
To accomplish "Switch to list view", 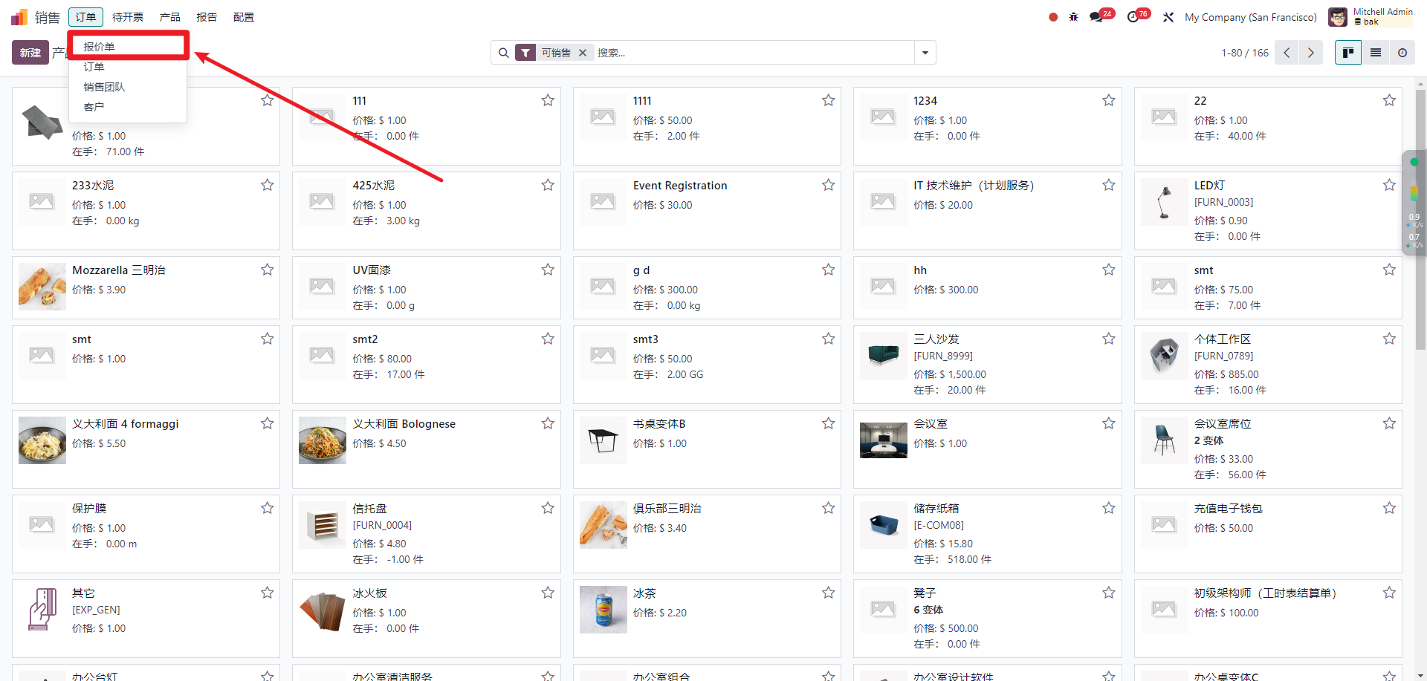I will [x=1376, y=53].
